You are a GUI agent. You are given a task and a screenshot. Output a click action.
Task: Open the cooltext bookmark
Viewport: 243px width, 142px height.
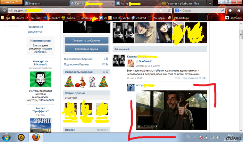click(x=139, y=18)
